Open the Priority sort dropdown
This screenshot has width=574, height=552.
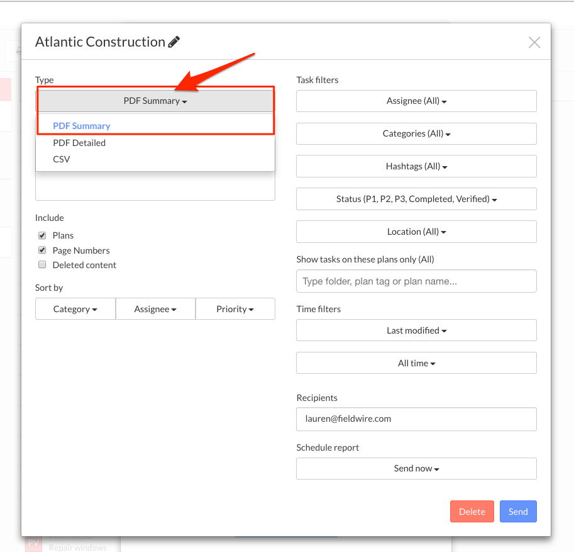tap(235, 309)
